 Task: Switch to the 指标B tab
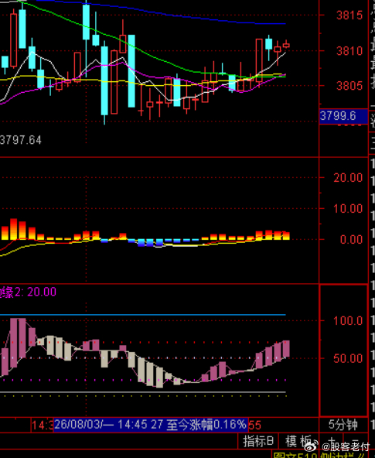tap(258, 441)
